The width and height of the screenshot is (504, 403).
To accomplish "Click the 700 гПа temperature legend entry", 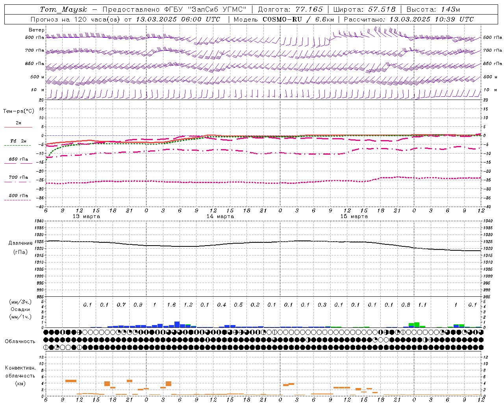I will [18, 177].
